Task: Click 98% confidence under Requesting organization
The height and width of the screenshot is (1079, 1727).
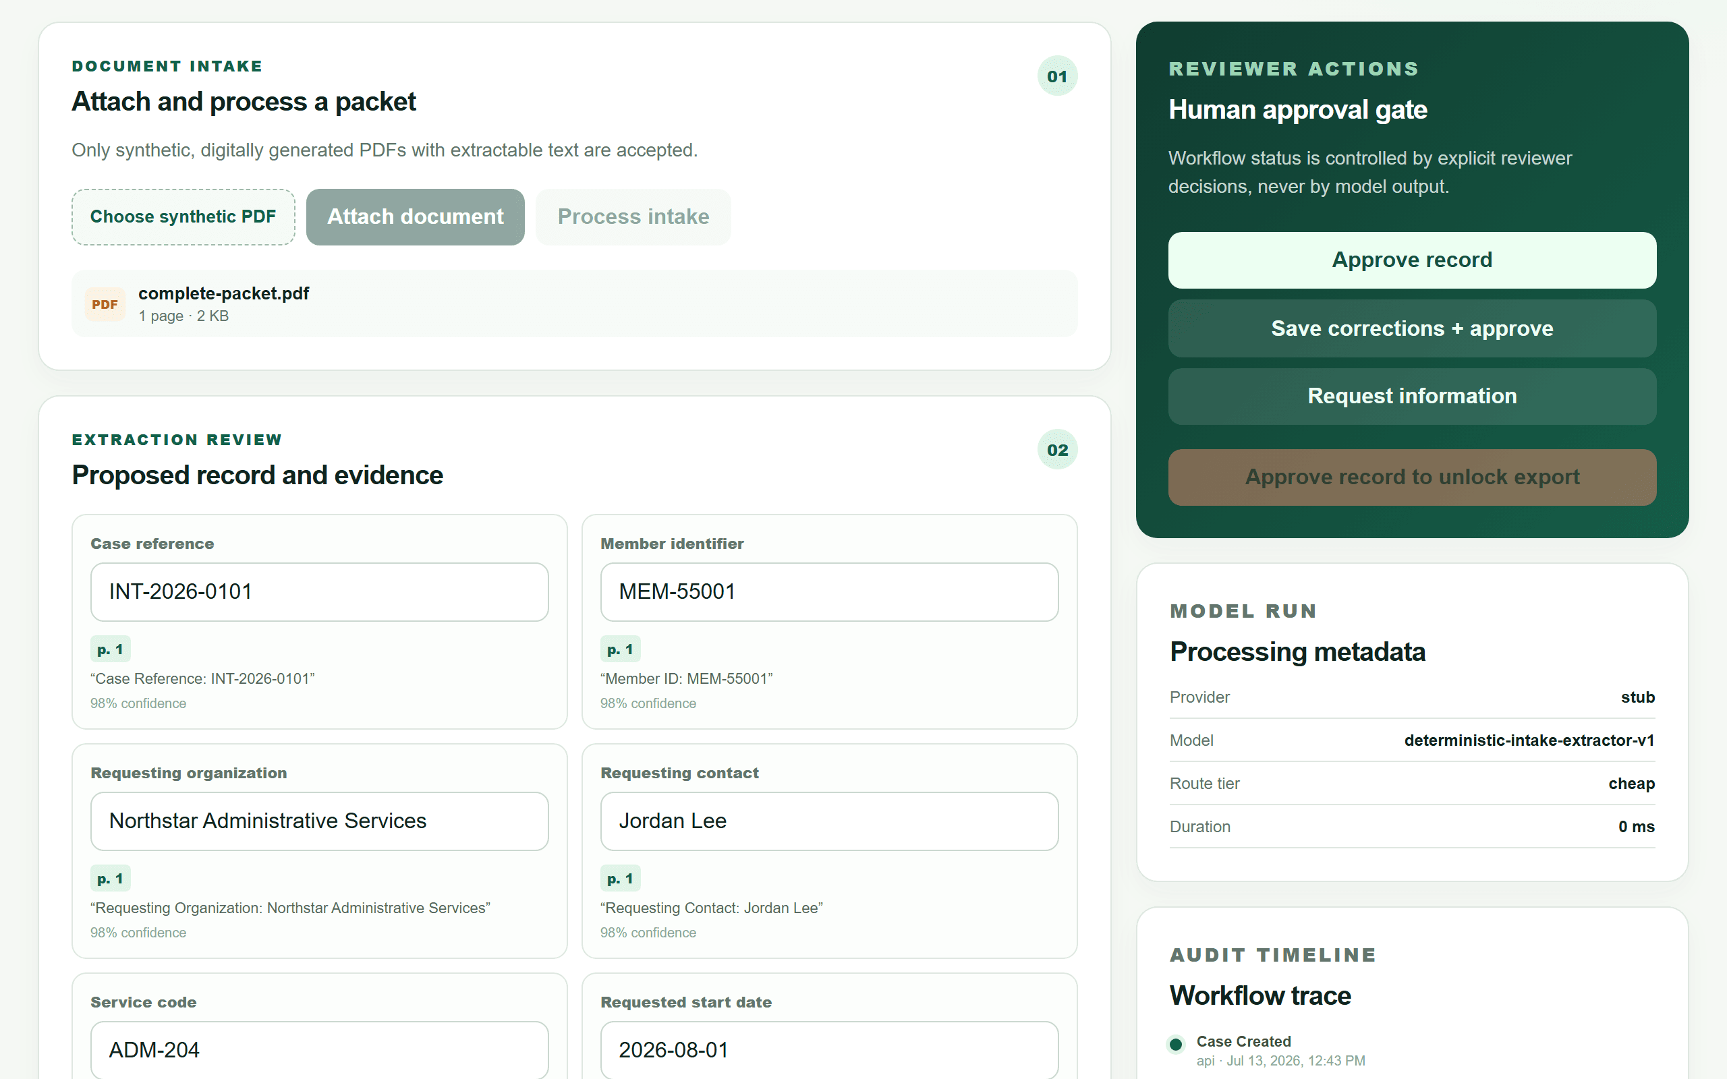Action: (138, 933)
